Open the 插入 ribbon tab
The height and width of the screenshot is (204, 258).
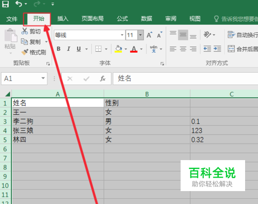click(63, 19)
